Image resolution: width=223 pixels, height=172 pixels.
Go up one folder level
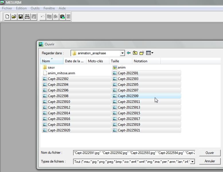tap(135, 53)
